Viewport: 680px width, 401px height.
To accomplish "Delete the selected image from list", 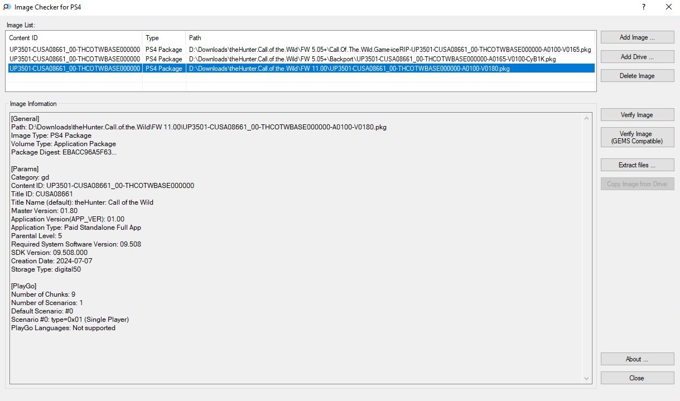I will coord(637,75).
